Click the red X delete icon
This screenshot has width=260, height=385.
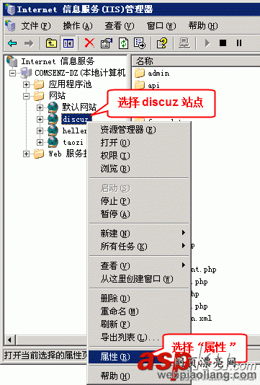[x=89, y=43]
